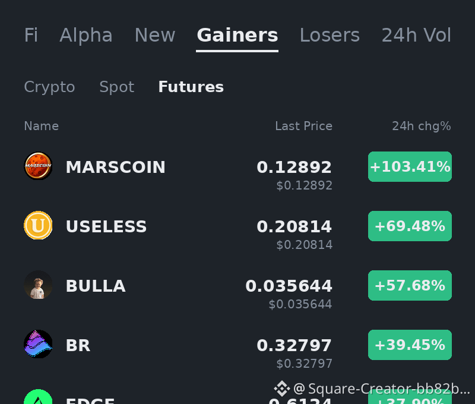Switch to the Losers tab
This screenshot has width=475, height=404.
[x=330, y=35]
